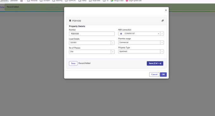Open the cogni-green site bookmark
Screen dimensions: 215x116
coord(134,1)
